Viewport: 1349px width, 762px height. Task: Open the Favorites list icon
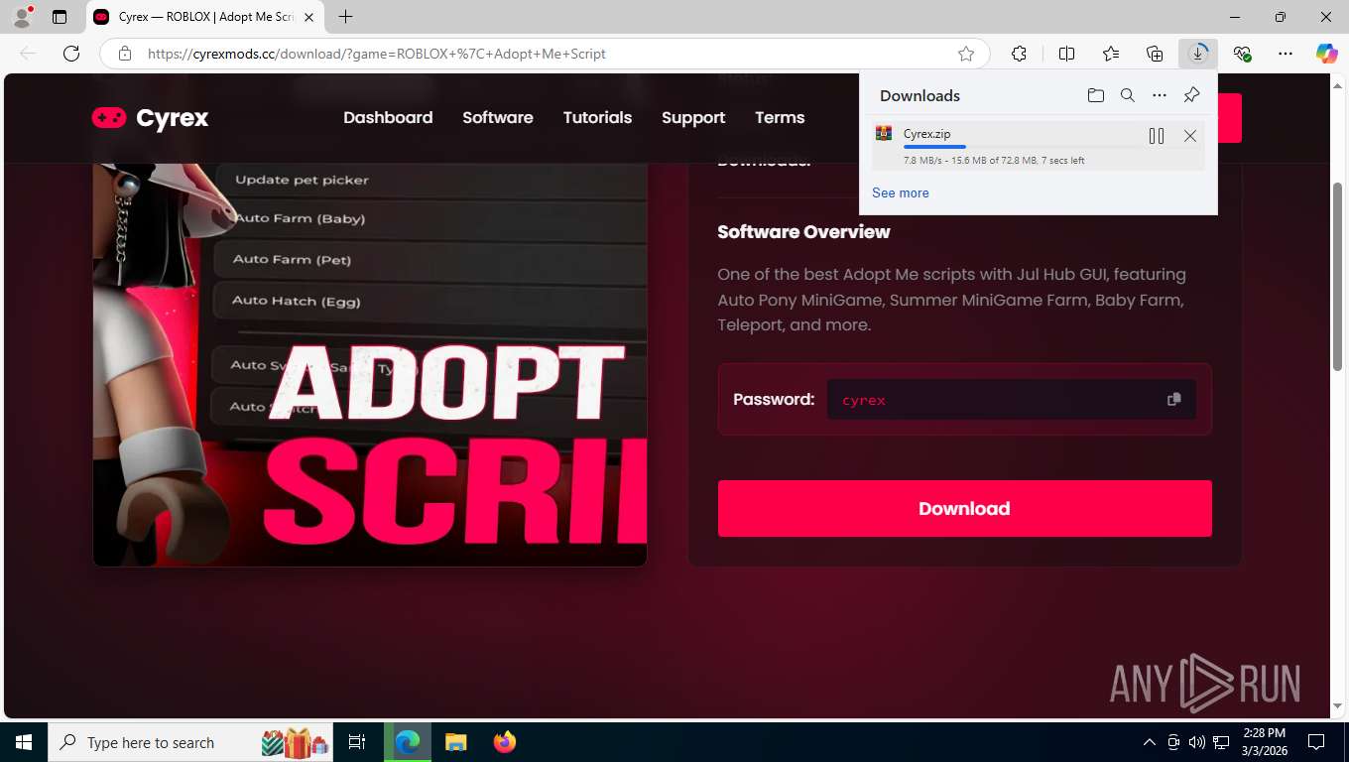[1111, 54]
